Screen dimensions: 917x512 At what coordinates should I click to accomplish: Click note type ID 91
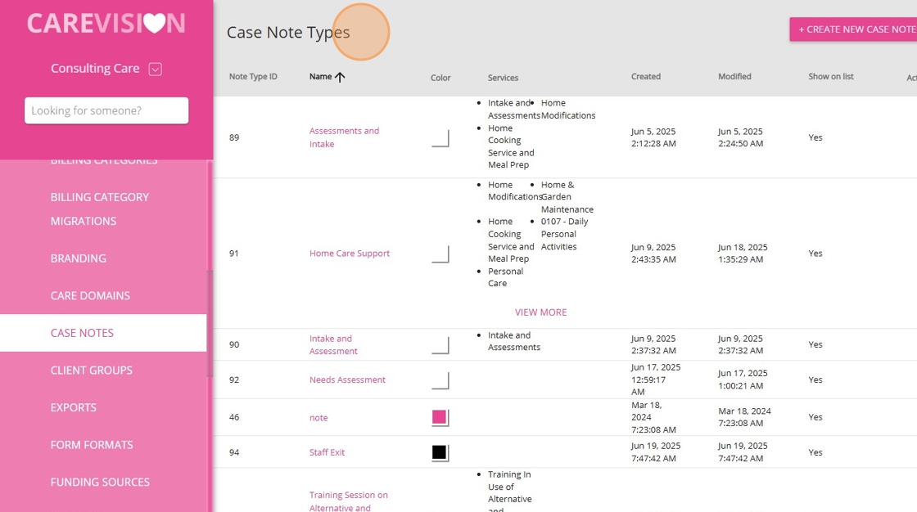point(234,253)
